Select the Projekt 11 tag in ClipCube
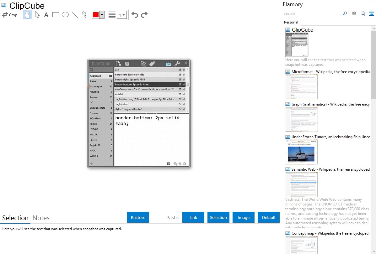This screenshot has height=254, width=376. tap(101, 145)
